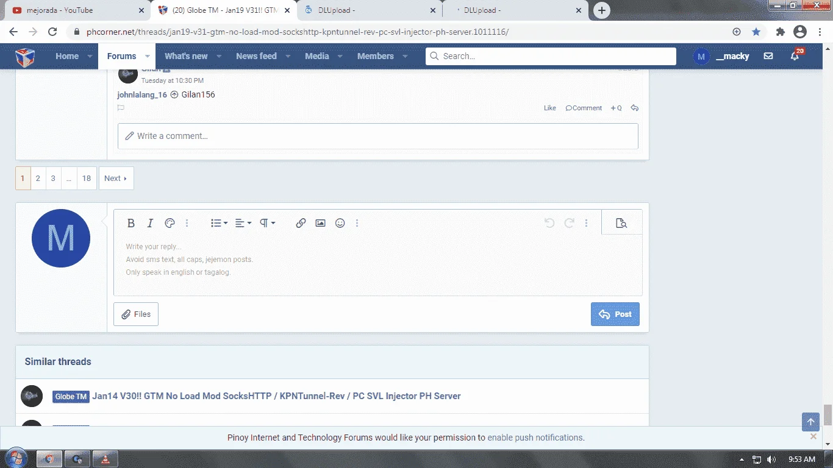The width and height of the screenshot is (833, 468).
Task: Expand the text alignment dropdown
Action: 243,223
